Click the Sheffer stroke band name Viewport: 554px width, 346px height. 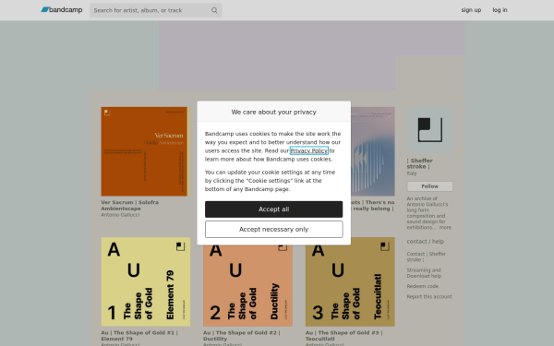point(419,163)
